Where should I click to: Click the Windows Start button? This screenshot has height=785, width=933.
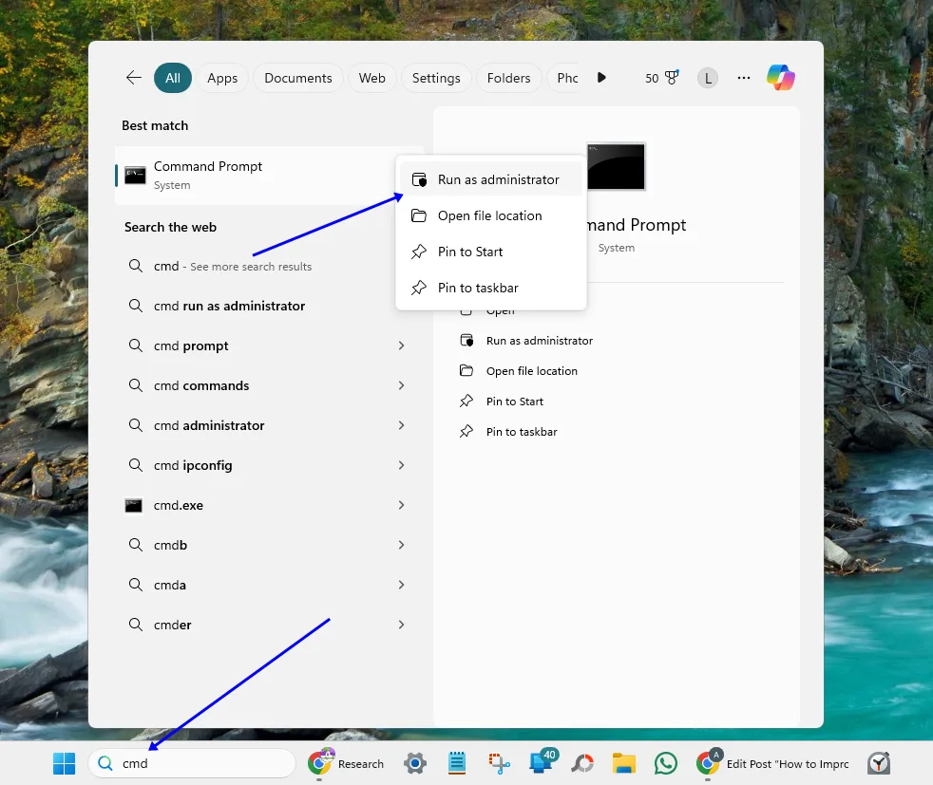pos(64,763)
